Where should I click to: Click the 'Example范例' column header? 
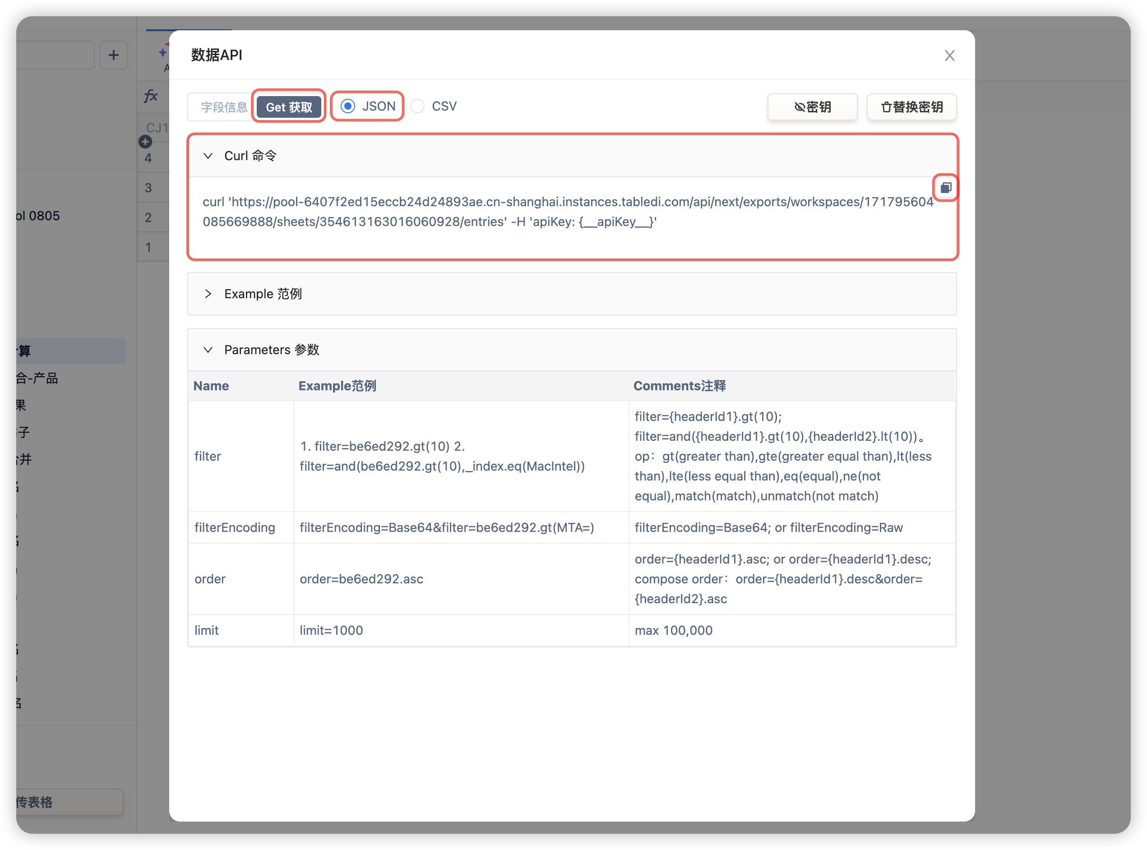point(337,386)
